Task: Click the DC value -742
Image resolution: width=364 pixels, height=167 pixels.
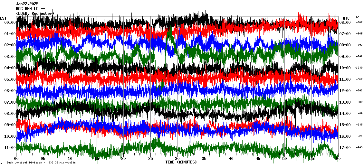Action: pyautogui.click(x=359, y=57)
